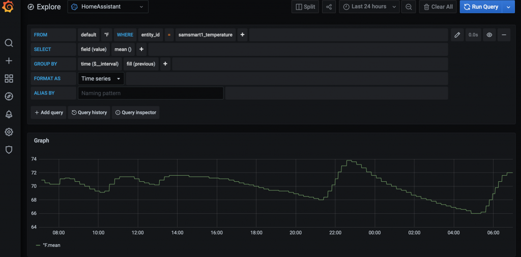Viewport: 521px width, 257px height.
Task: Focus the Naming pattern alias field
Action: pyautogui.click(x=151, y=93)
